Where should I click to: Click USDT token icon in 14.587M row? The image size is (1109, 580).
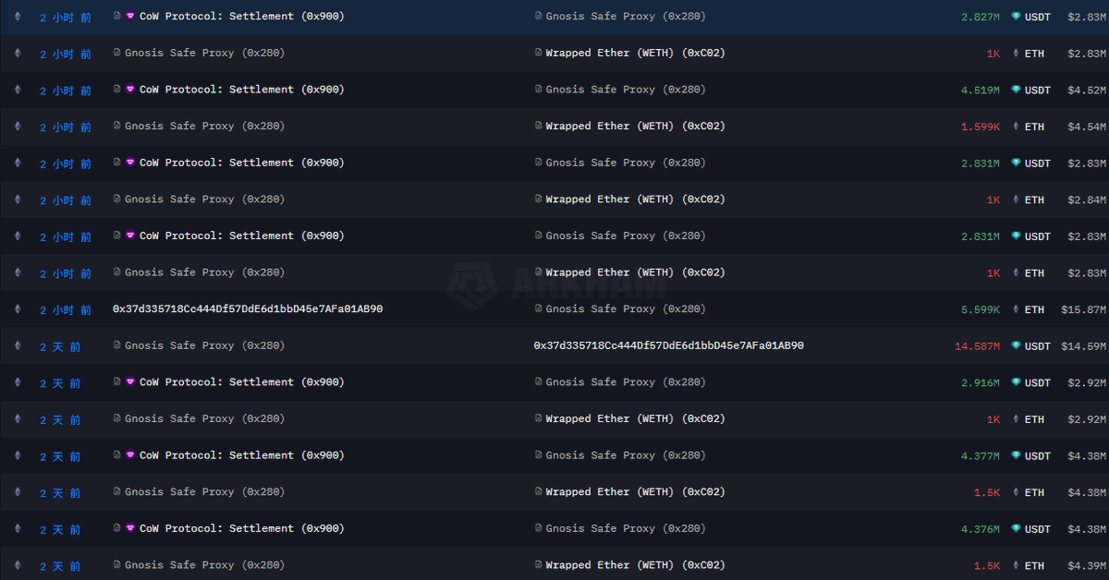click(x=1016, y=346)
